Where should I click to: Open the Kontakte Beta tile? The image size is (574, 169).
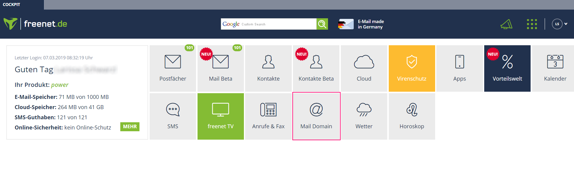tap(316, 68)
